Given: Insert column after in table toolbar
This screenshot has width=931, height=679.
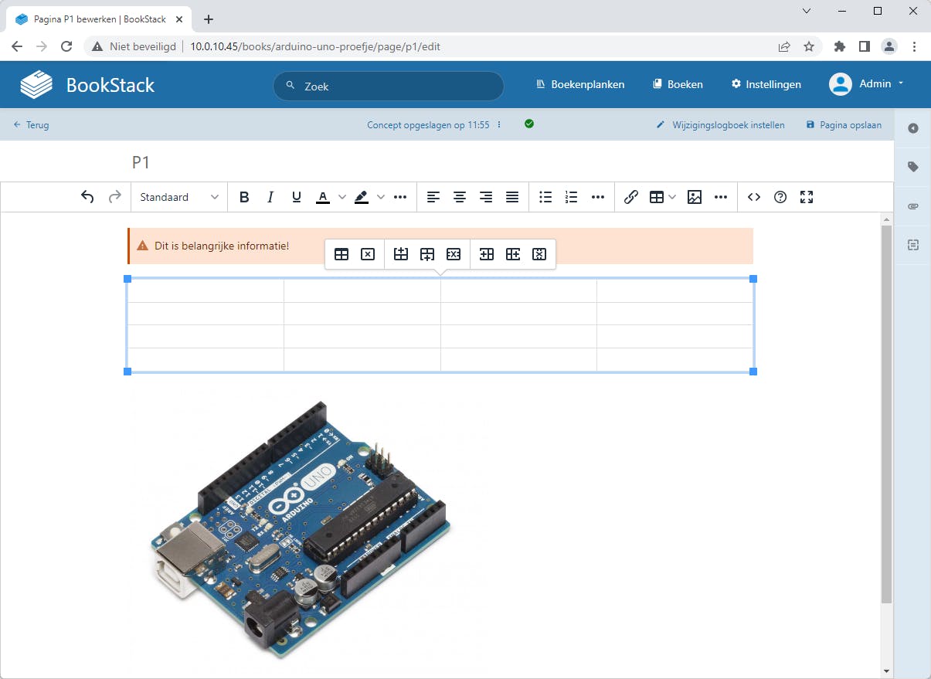Looking at the screenshot, I should click(x=513, y=253).
